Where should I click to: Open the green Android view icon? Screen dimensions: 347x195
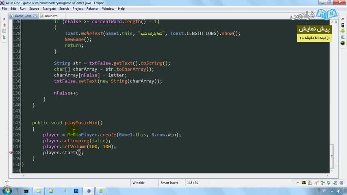343,31
